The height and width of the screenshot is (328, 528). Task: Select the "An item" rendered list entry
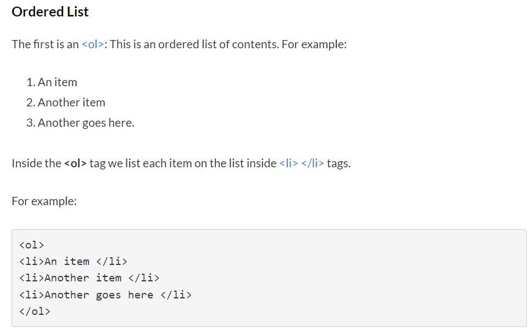tap(57, 82)
